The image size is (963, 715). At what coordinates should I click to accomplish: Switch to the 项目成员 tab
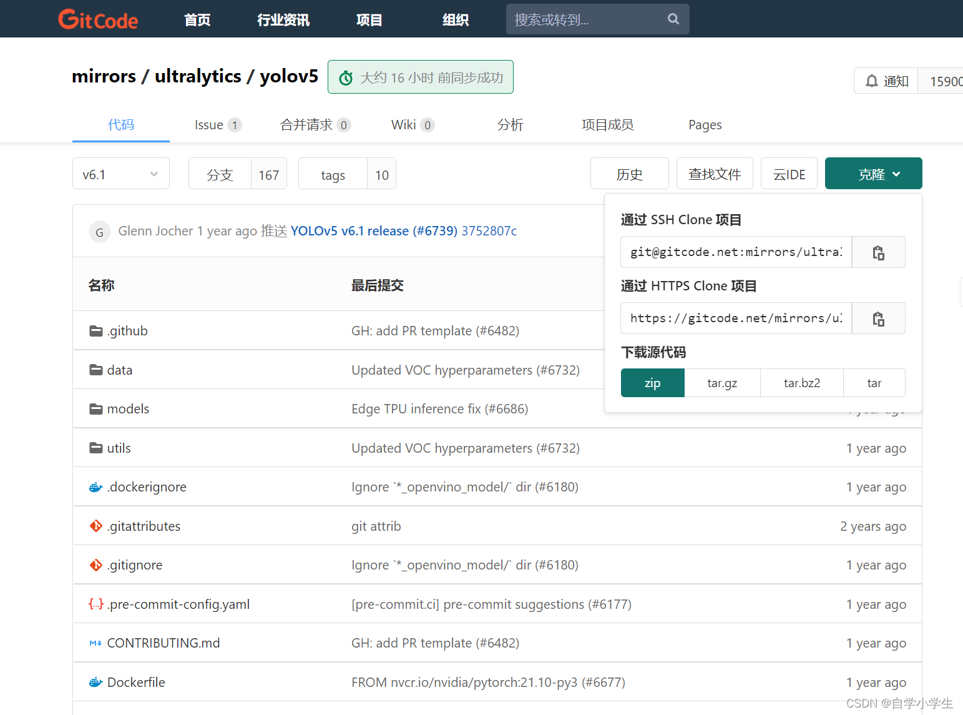click(x=607, y=125)
